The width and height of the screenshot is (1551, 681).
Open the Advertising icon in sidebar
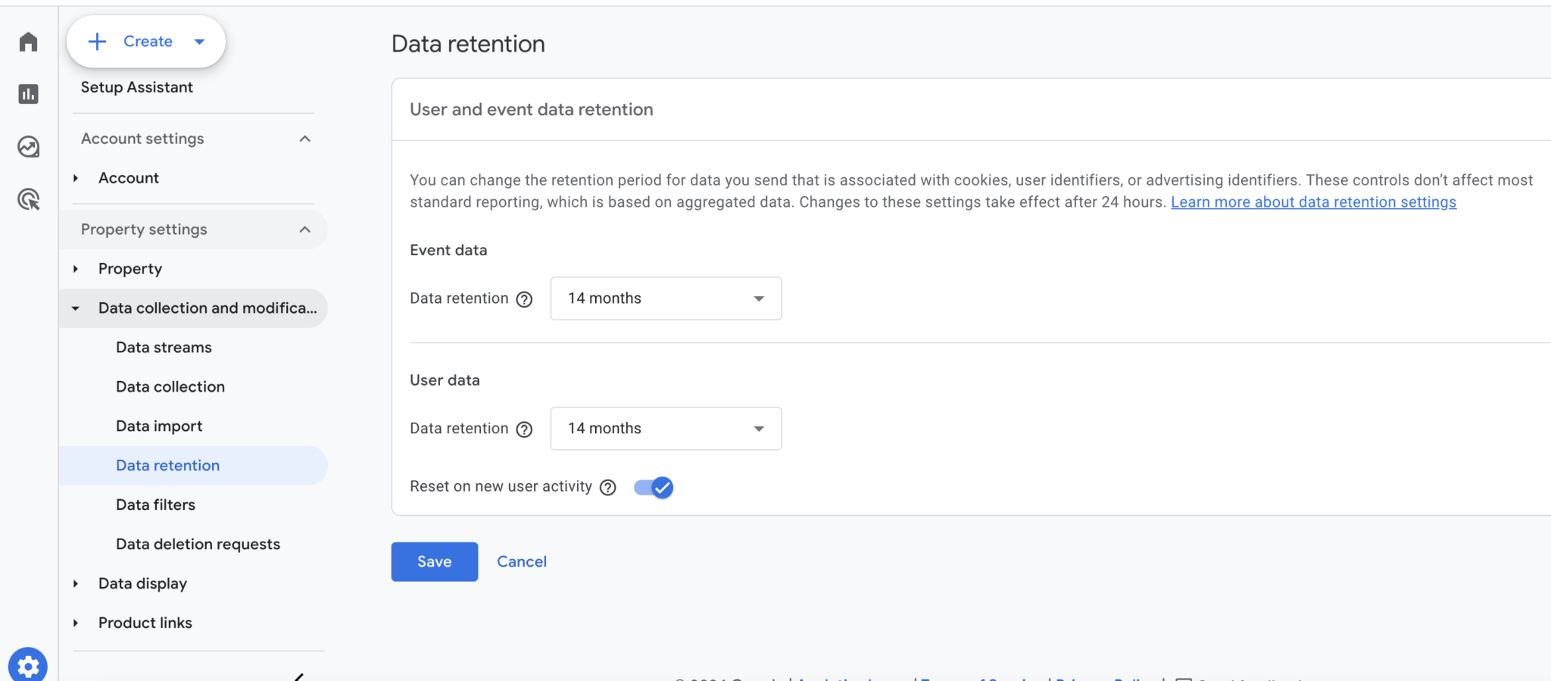click(29, 199)
